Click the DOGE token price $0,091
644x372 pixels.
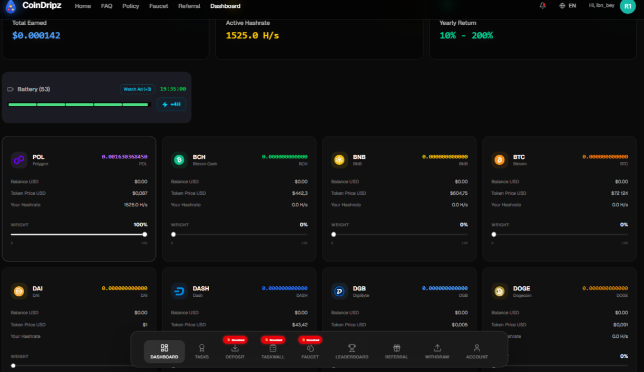(x=621, y=325)
